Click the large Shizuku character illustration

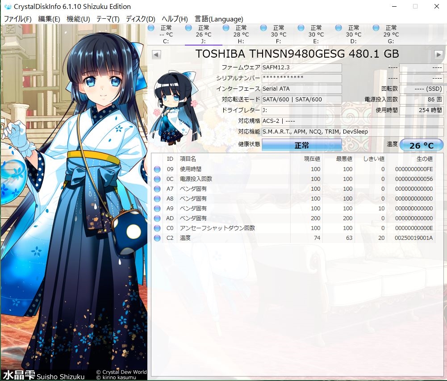pyautogui.click(x=74, y=202)
